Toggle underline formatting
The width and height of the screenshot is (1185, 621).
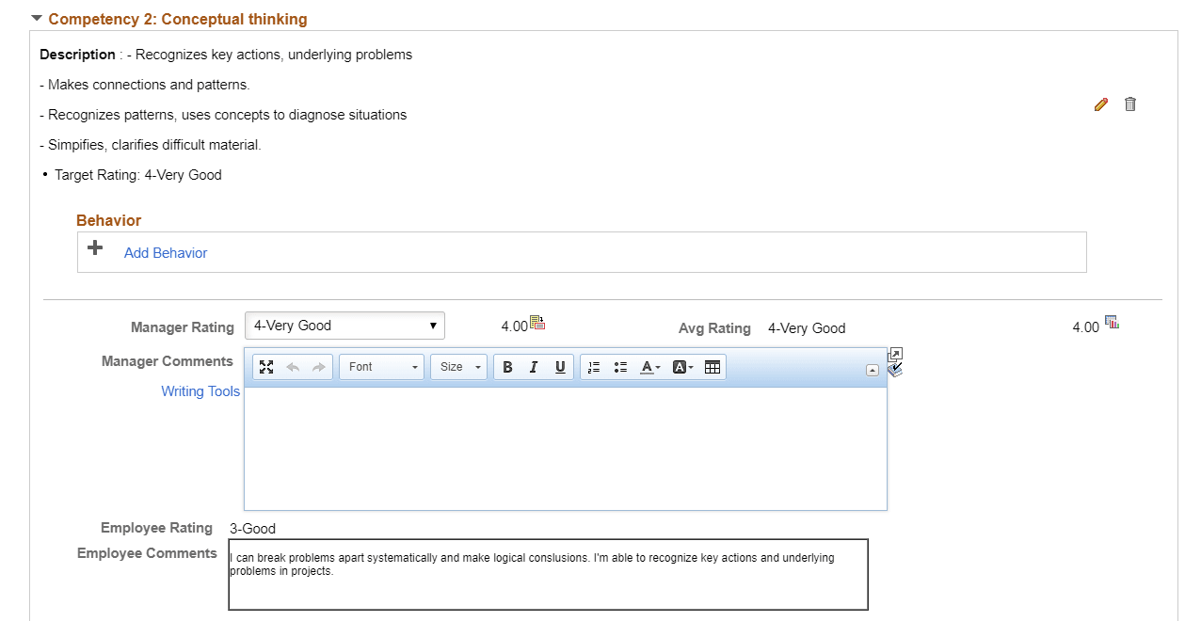point(560,367)
